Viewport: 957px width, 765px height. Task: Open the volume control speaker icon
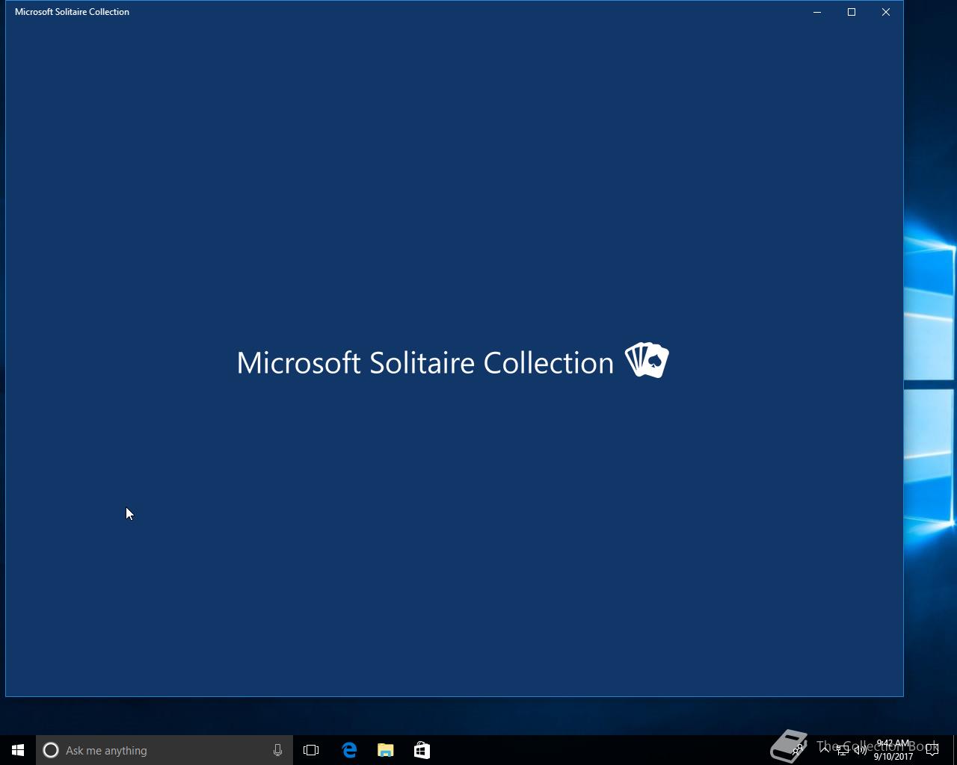click(861, 750)
